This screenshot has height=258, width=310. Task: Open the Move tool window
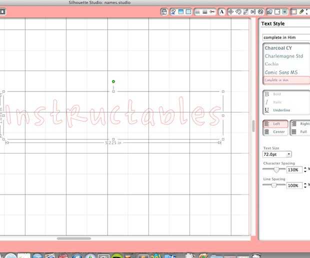coord(230,12)
